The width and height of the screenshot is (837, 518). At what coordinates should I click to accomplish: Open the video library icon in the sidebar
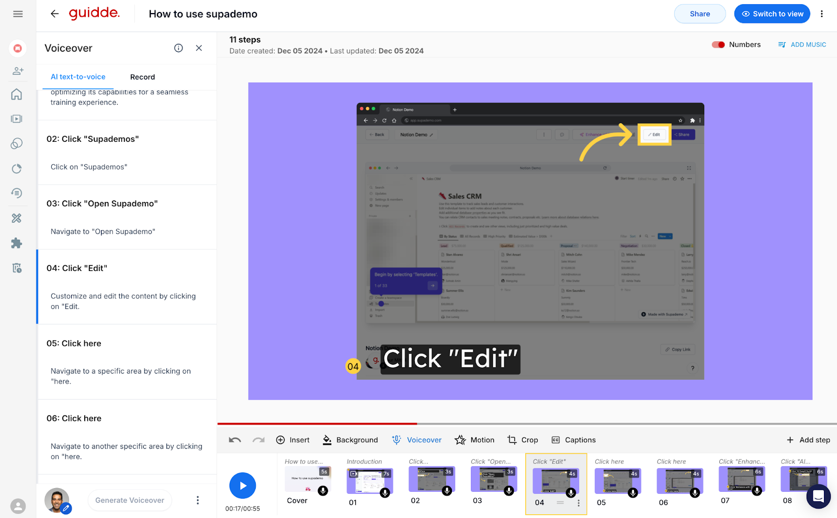pyautogui.click(x=17, y=119)
